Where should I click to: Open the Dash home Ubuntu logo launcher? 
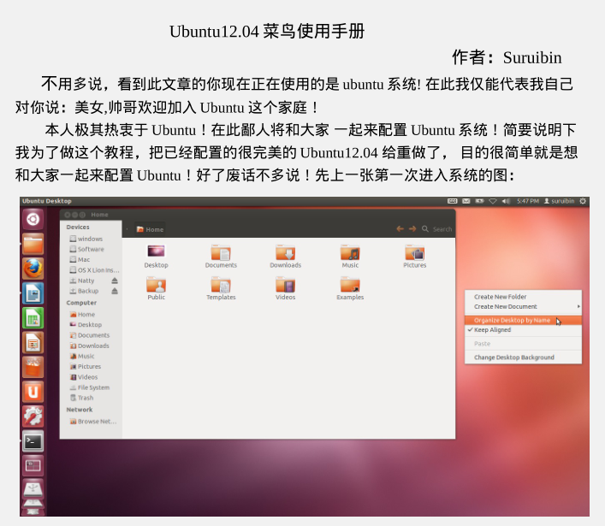coord(33,220)
